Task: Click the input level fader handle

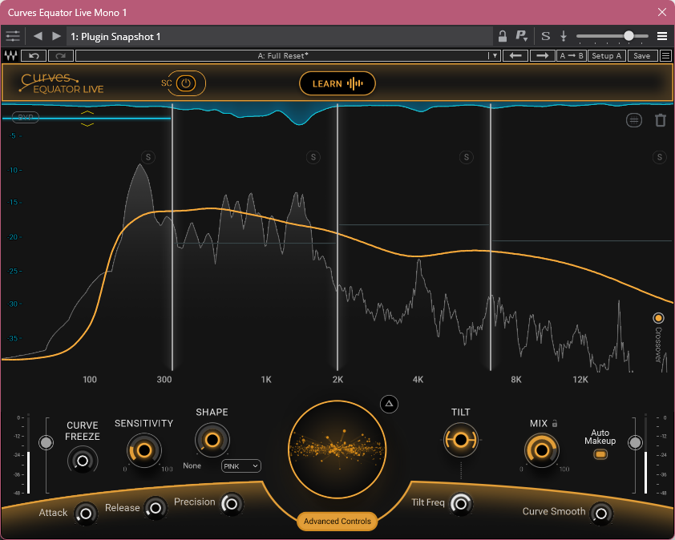Action: click(x=46, y=442)
